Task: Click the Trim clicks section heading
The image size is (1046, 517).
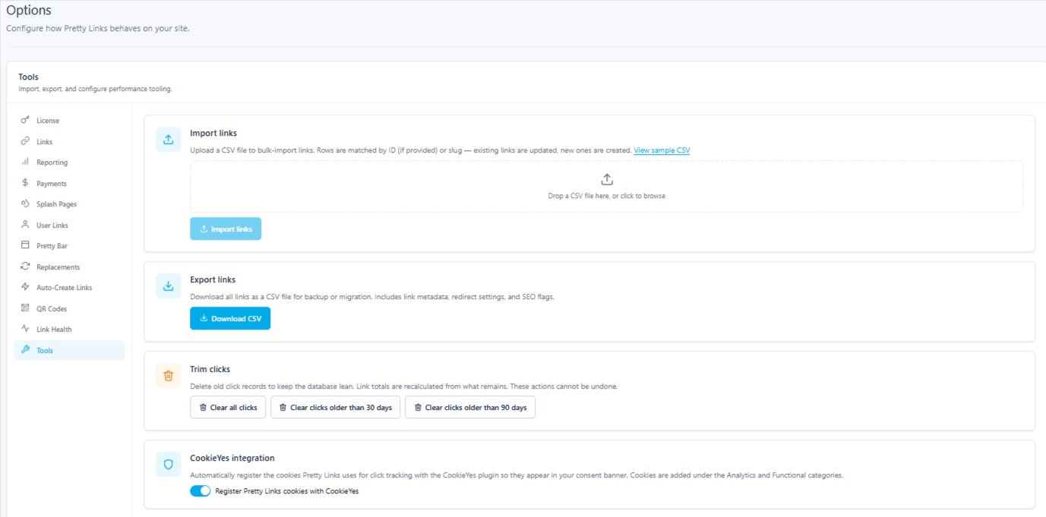Action: click(210, 369)
